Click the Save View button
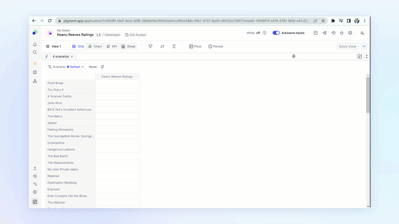The width and height of the screenshot is (399, 224). [348, 46]
